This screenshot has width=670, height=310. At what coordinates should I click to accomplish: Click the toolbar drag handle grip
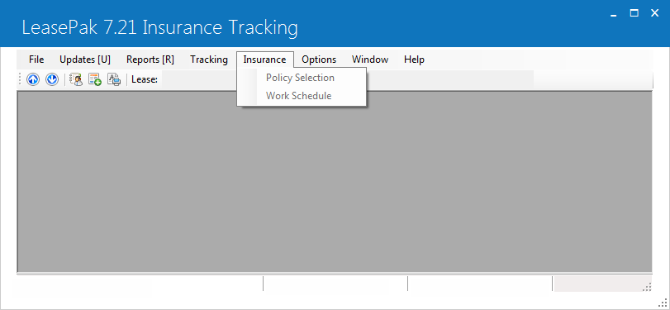coord(20,79)
